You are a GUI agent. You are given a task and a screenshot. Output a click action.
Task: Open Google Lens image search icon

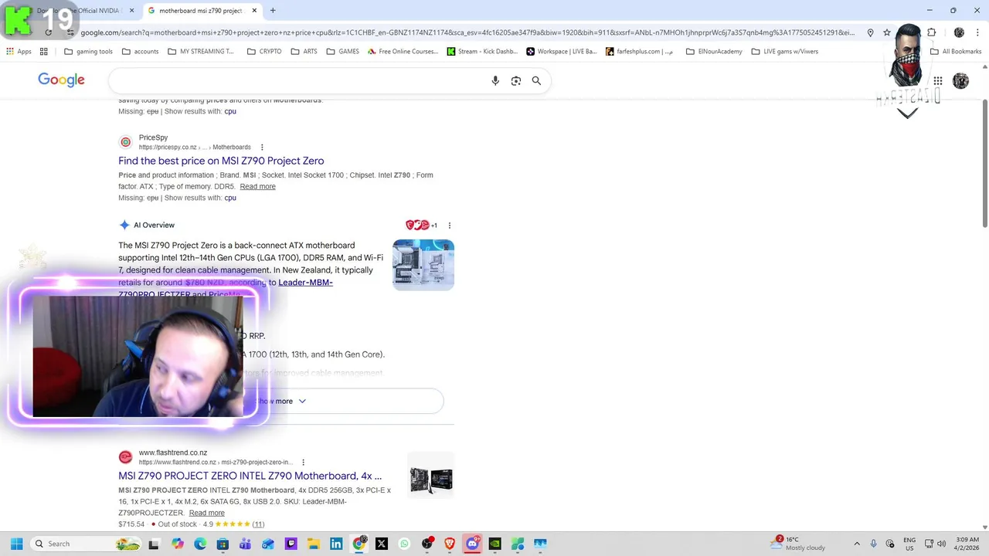click(x=516, y=80)
